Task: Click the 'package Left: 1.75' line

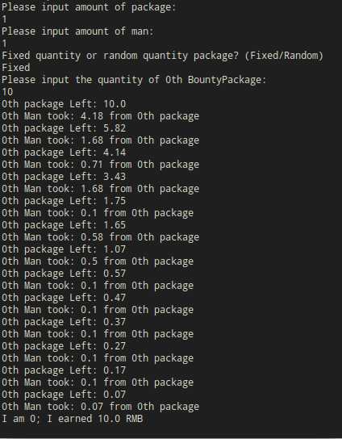Action: (64, 201)
